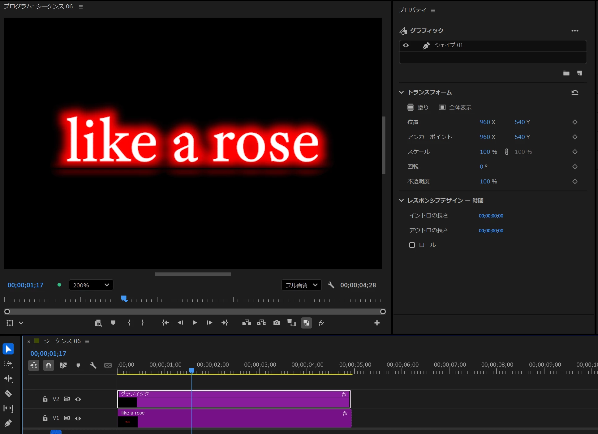Image resolution: width=598 pixels, height=434 pixels.
Task: Select the Razor tool
Action: tap(8, 393)
